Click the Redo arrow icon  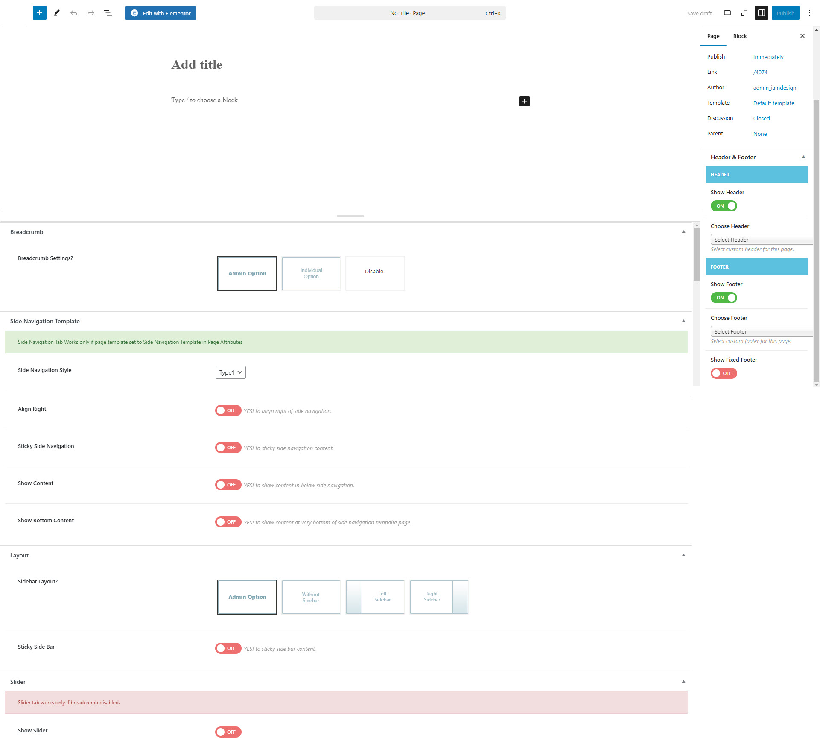coord(90,13)
